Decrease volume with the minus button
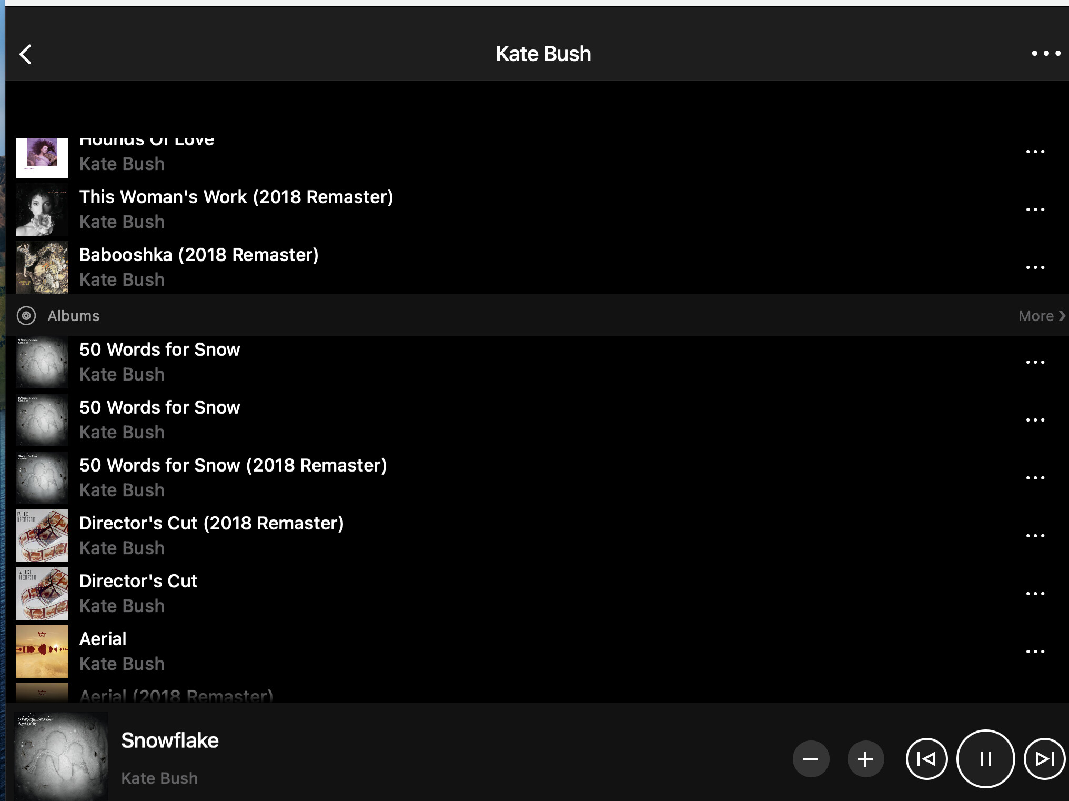1069x801 pixels. (x=811, y=759)
